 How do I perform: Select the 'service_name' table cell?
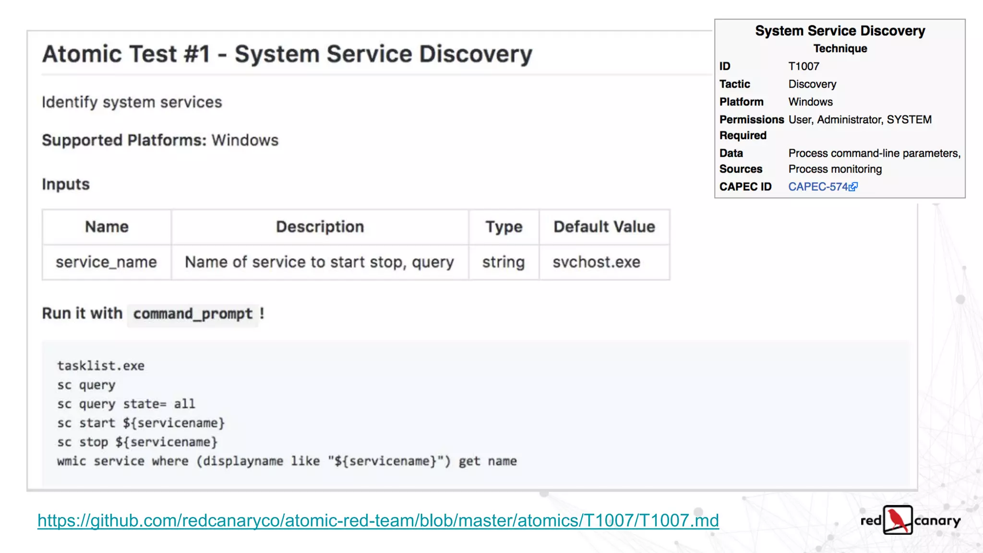coord(107,262)
